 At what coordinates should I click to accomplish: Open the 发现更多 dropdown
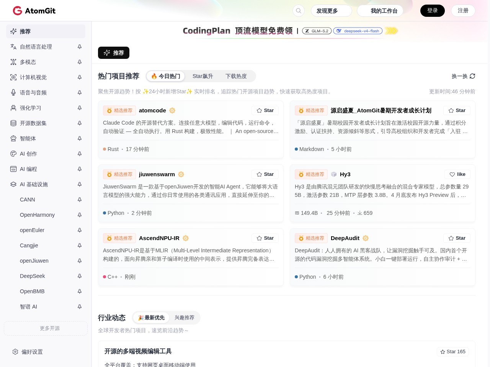(331, 11)
